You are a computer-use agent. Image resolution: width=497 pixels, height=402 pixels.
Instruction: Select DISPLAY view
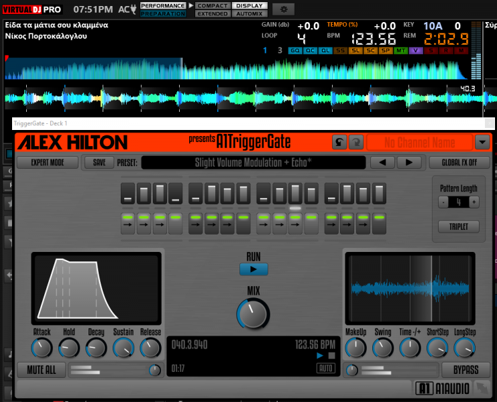[x=250, y=6]
